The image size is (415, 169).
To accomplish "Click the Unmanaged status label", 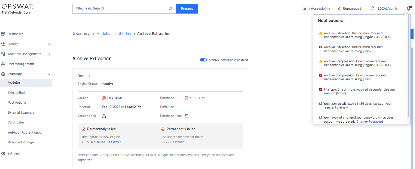I will pyautogui.click(x=352, y=9).
